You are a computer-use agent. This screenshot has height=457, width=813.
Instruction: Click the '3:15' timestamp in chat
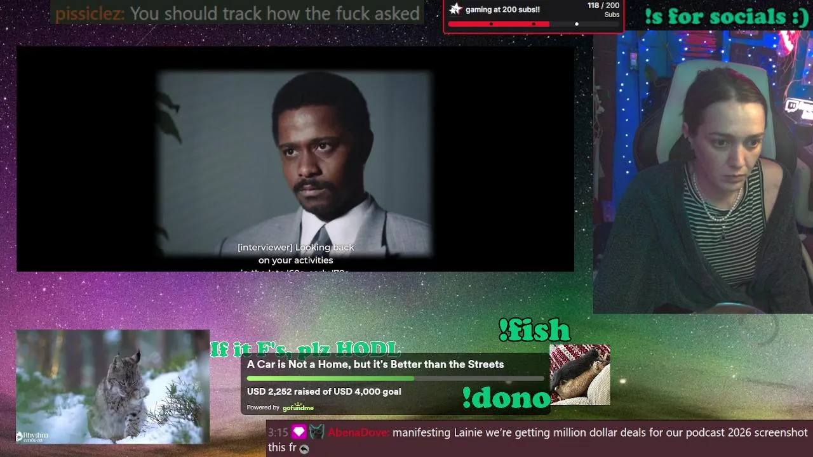point(278,433)
